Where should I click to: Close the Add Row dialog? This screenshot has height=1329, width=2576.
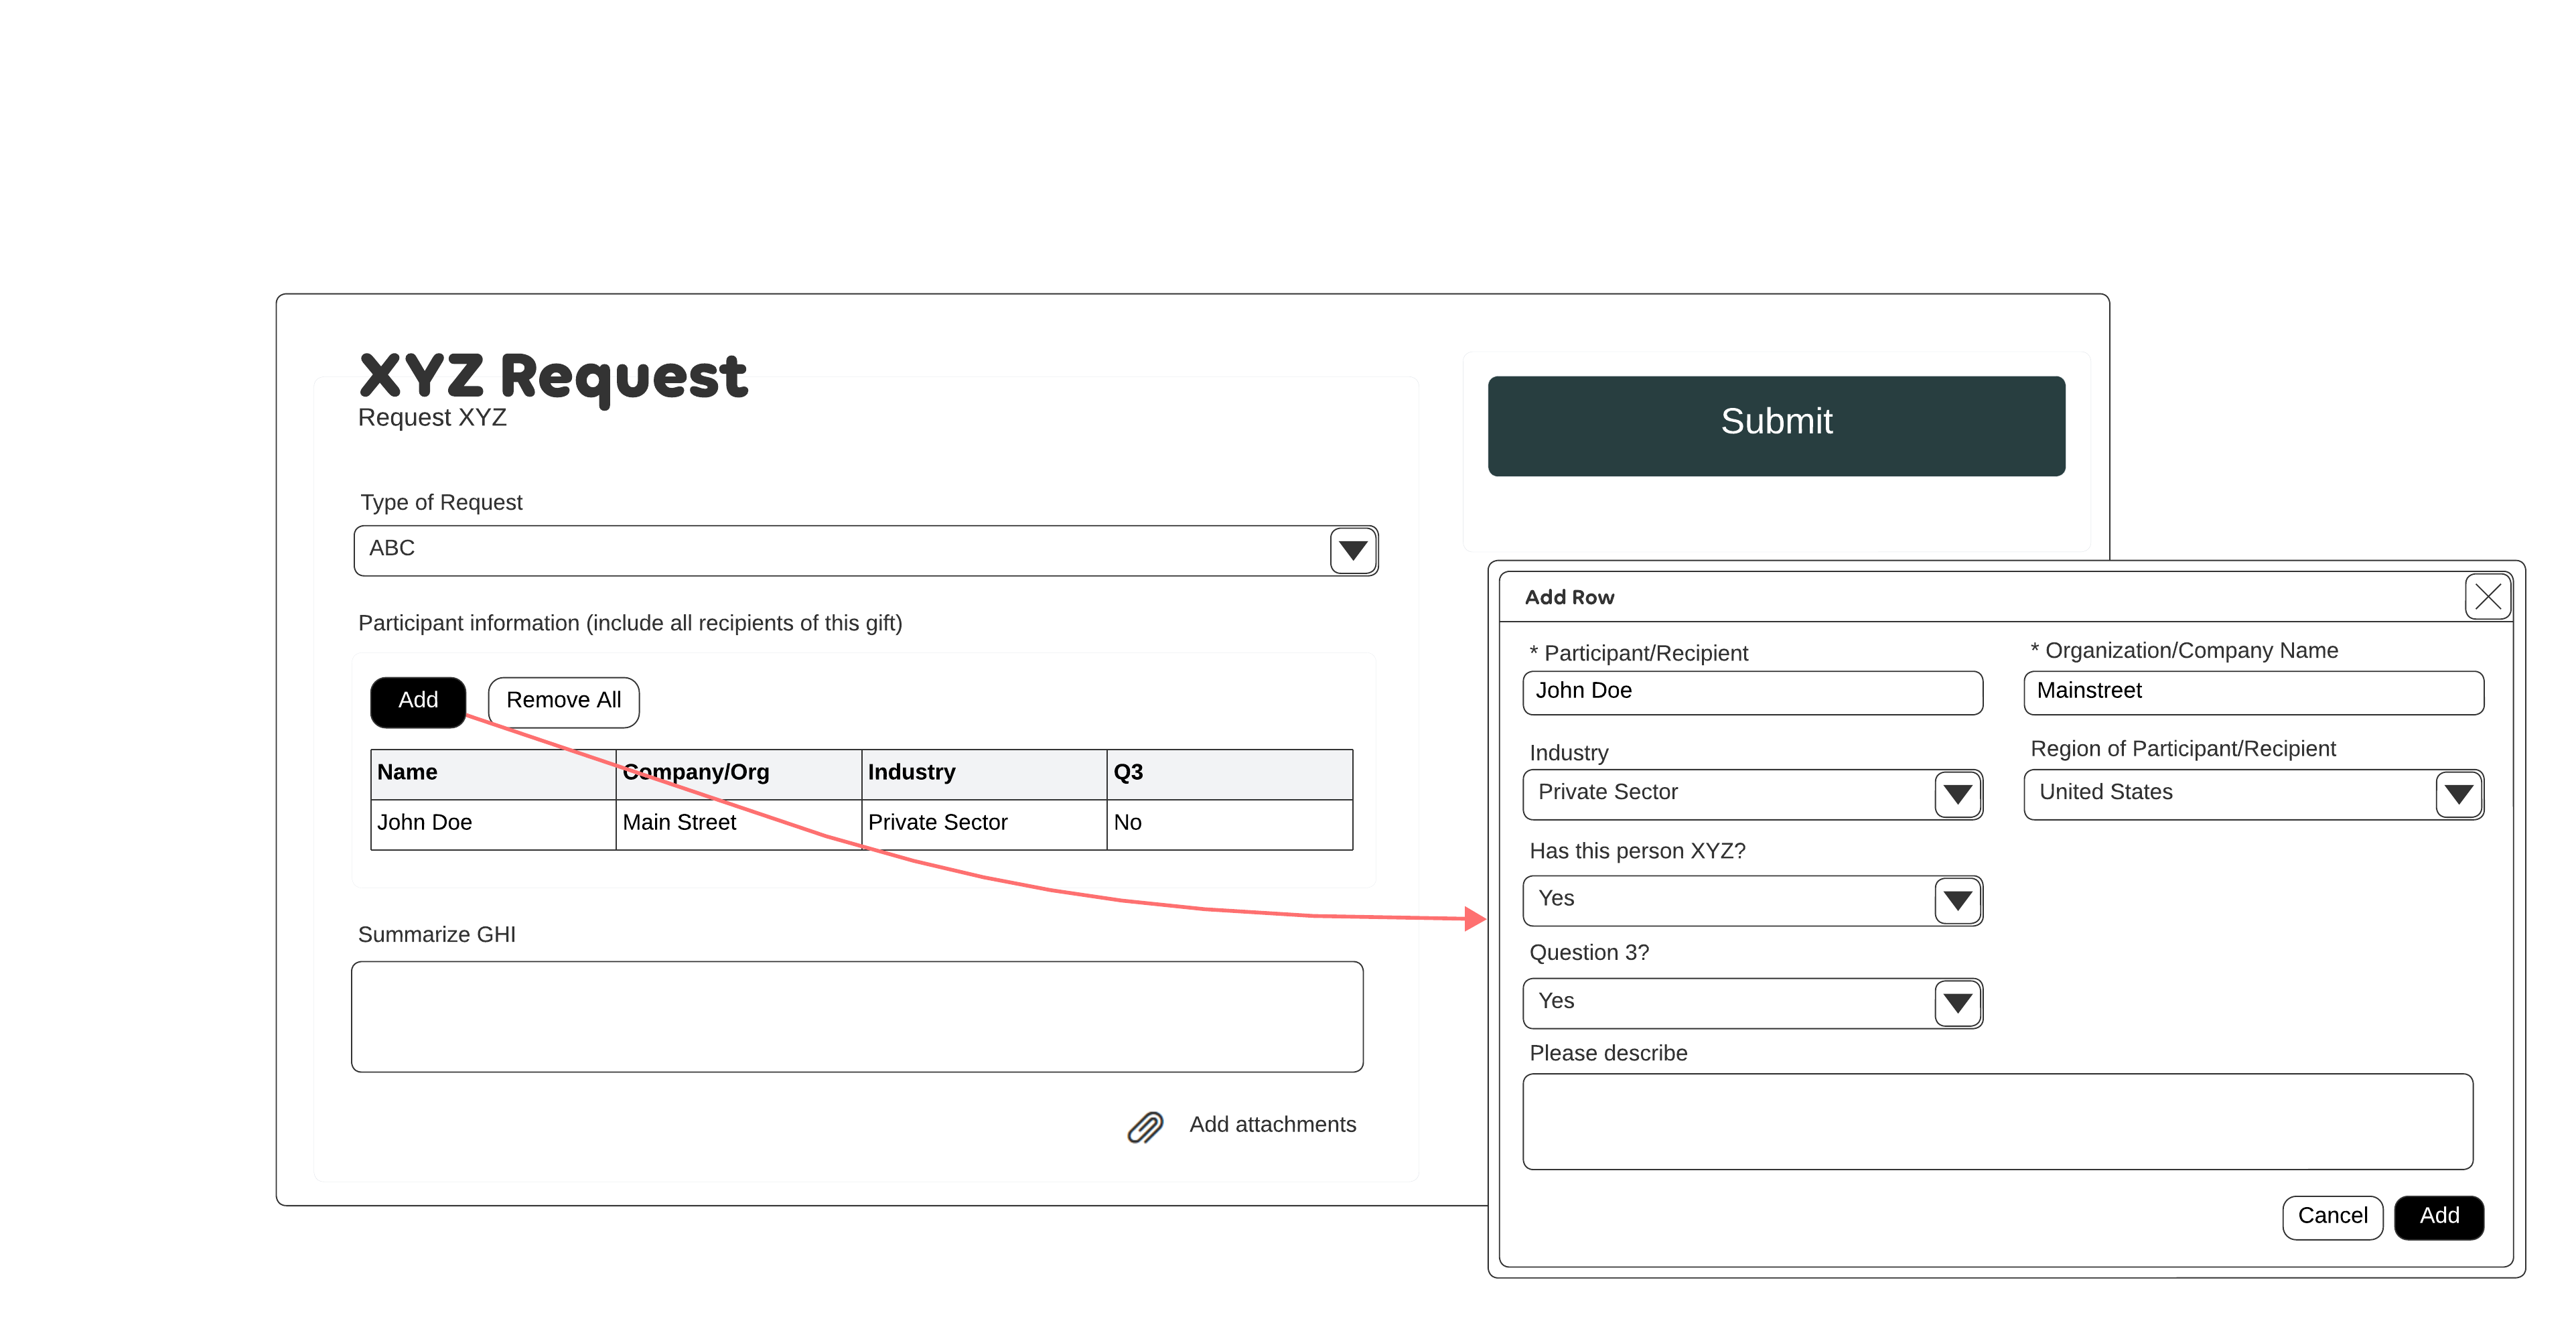coord(2487,597)
